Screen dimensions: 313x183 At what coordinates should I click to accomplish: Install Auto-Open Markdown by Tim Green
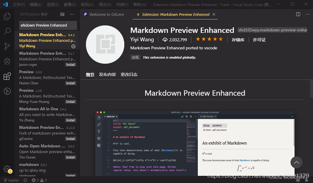click(70, 157)
